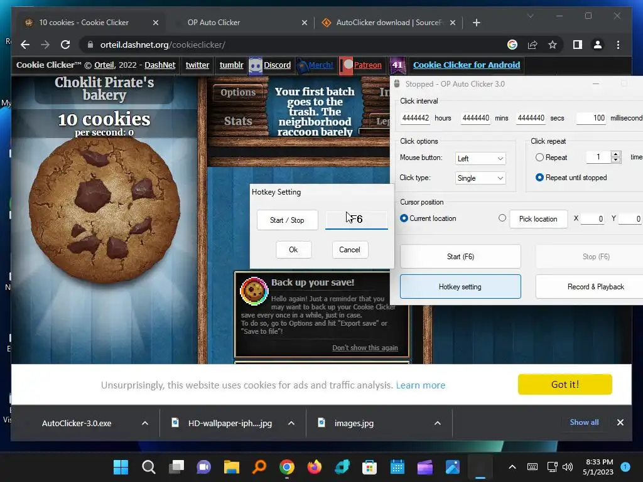Open the volume tray icon

click(x=568, y=467)
